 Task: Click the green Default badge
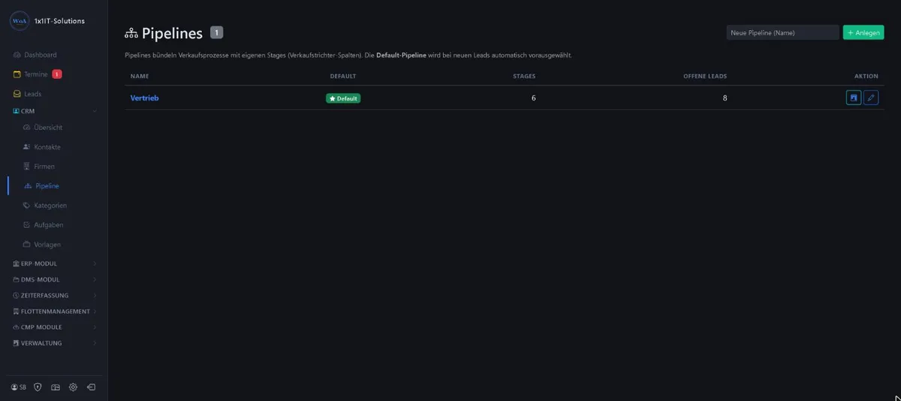pos(343,98)
